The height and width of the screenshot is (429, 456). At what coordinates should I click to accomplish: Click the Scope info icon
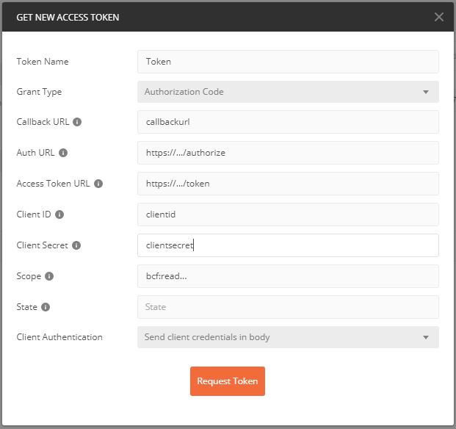pos(49,276)
